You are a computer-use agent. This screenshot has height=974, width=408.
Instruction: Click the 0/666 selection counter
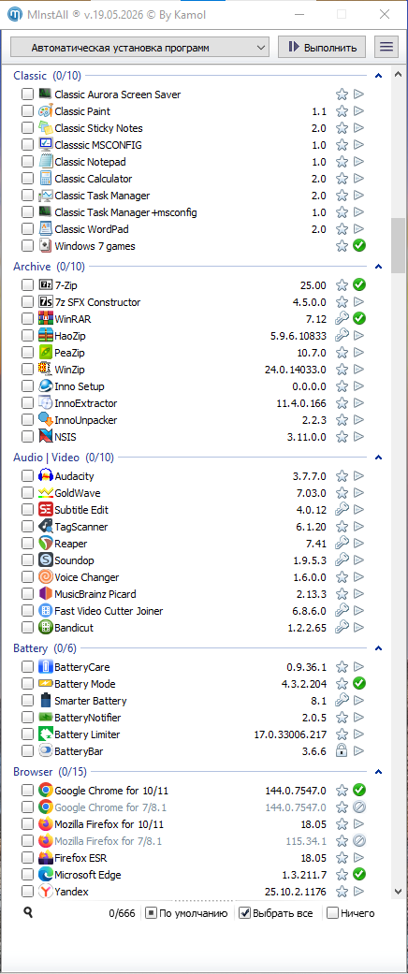120,913
